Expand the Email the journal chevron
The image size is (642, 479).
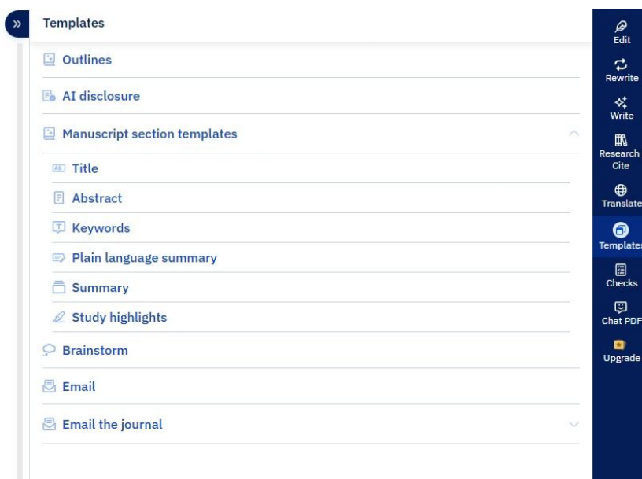pyautogui.click(x=574, y=424)
